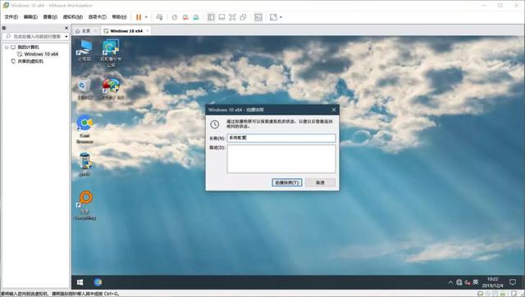Viewport: 525px width, 297px height.
Task: Toggle the show library sidebar toolbar icon
Action: pos(211,17)
